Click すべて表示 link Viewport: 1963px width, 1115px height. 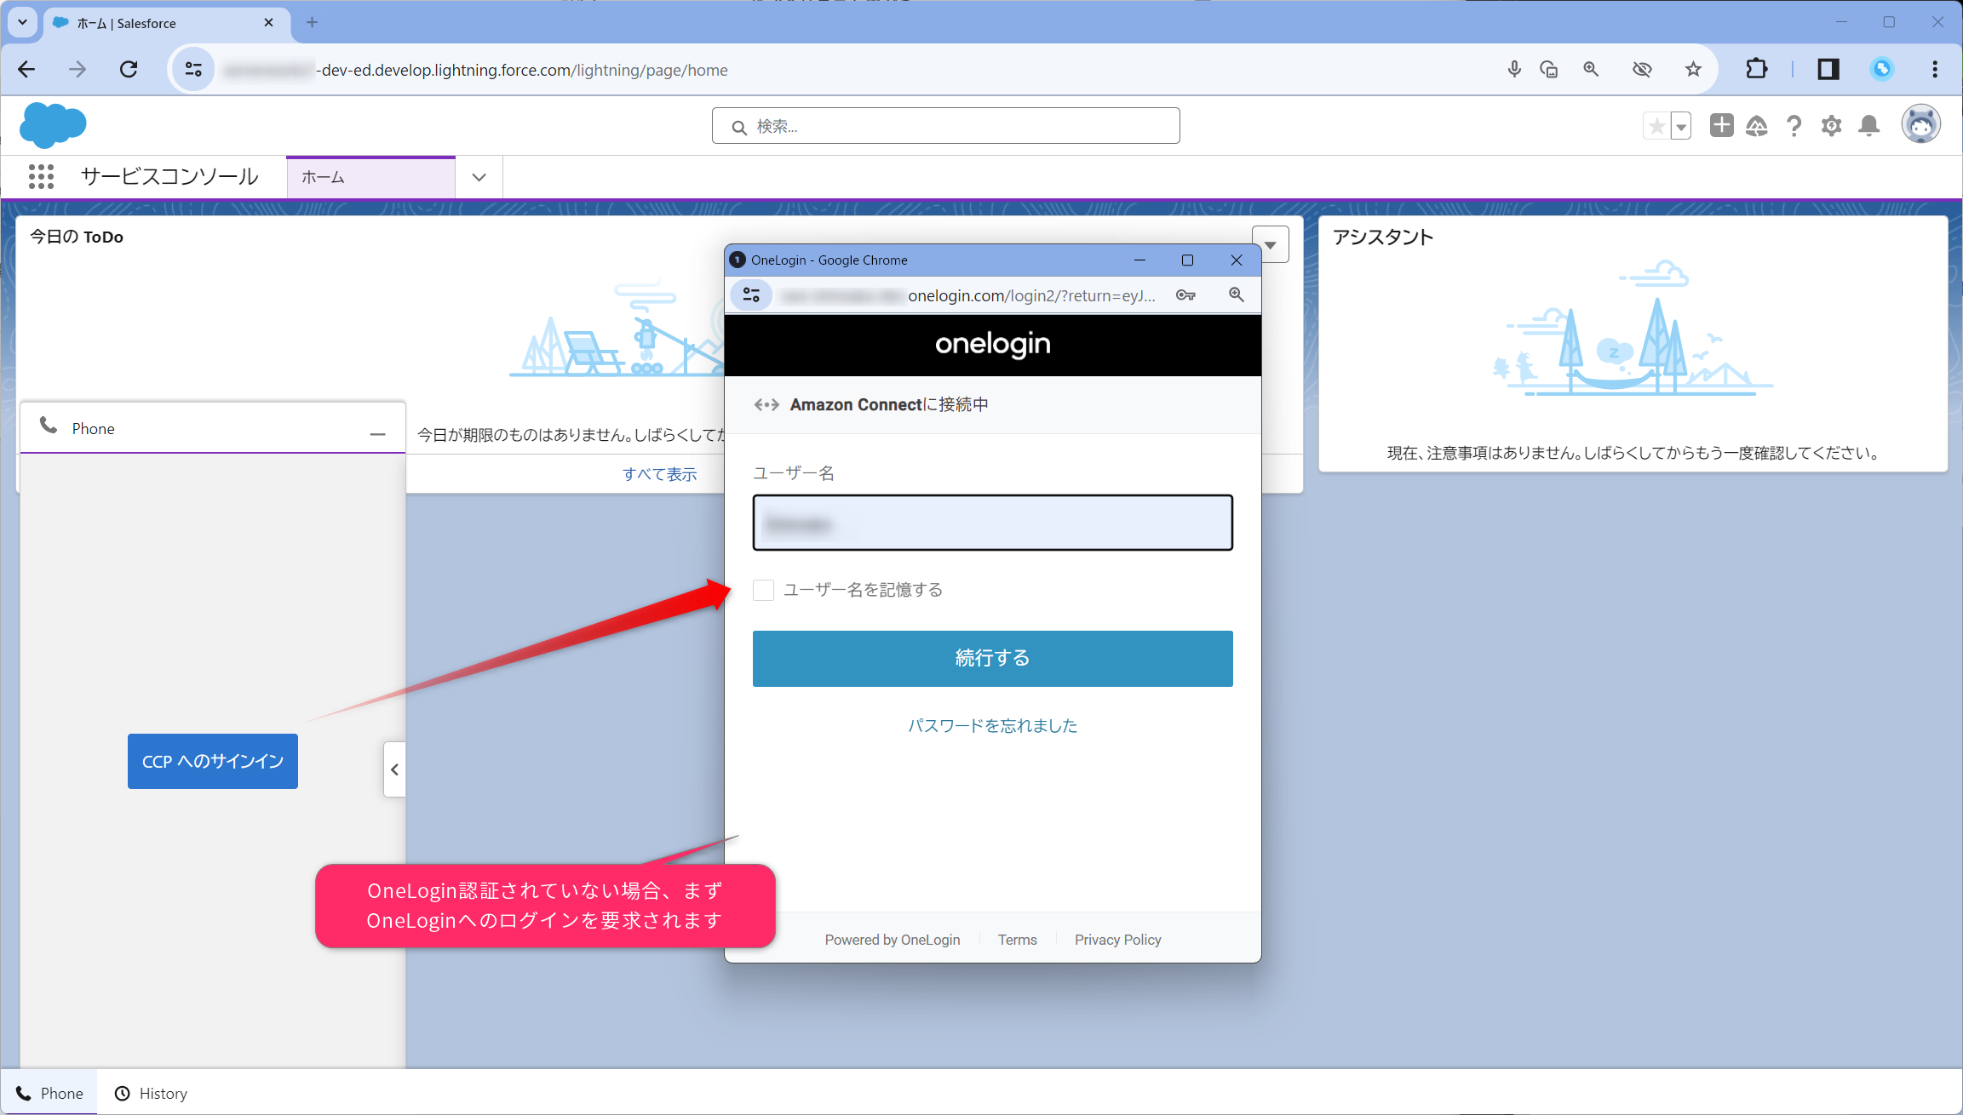(659, 474)
